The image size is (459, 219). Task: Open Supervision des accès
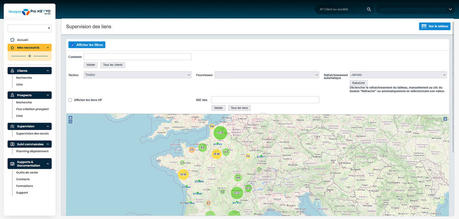coord(32,134)
